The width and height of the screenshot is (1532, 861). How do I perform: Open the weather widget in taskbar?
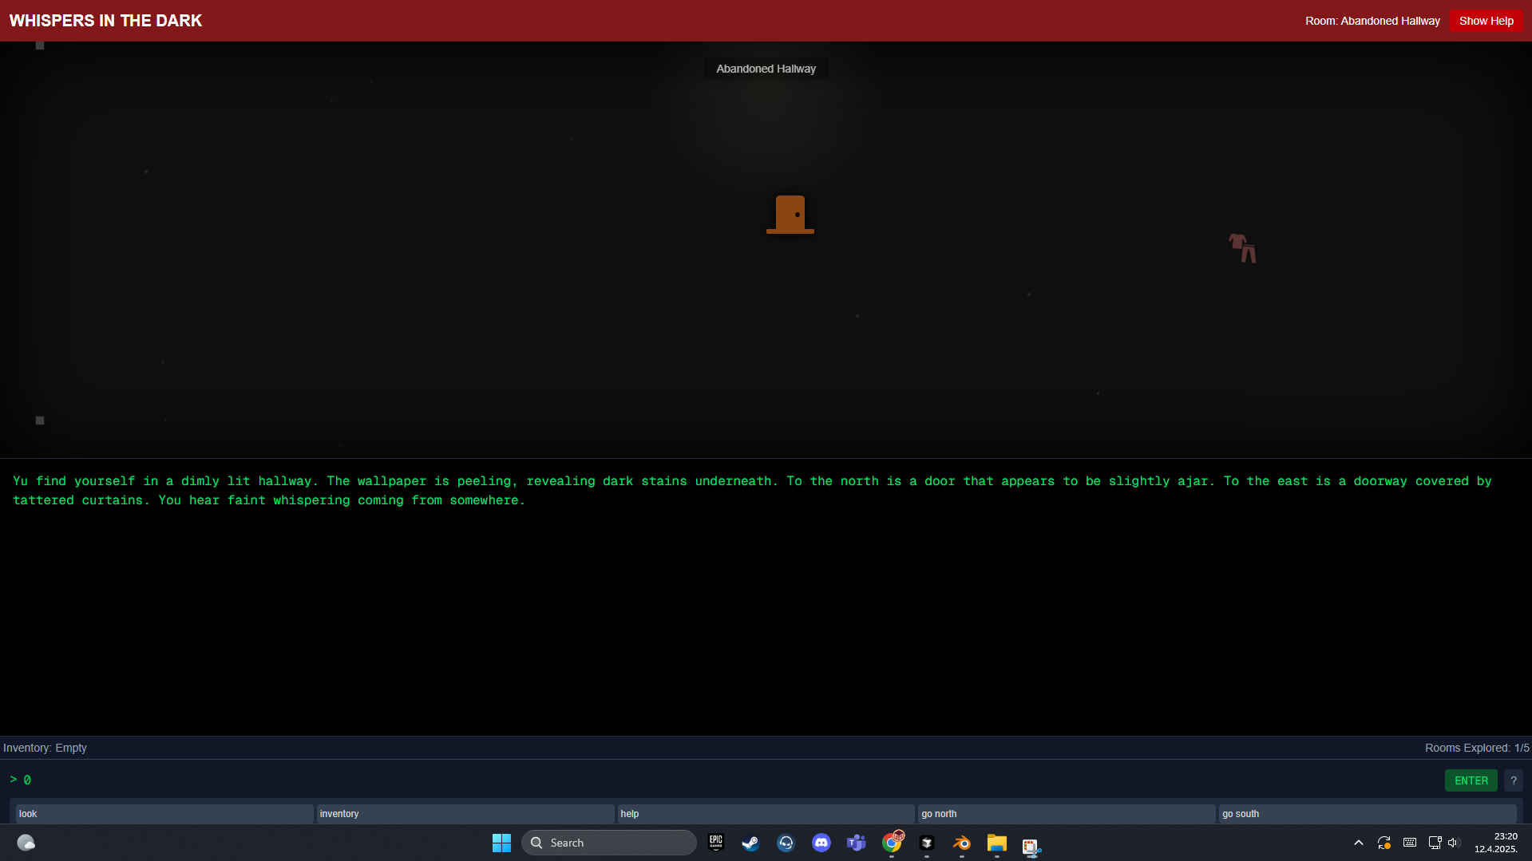pos(26,843)
